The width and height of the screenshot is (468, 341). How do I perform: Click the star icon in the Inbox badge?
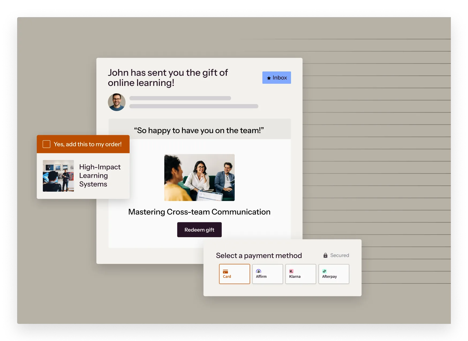[x=269, y=78]
